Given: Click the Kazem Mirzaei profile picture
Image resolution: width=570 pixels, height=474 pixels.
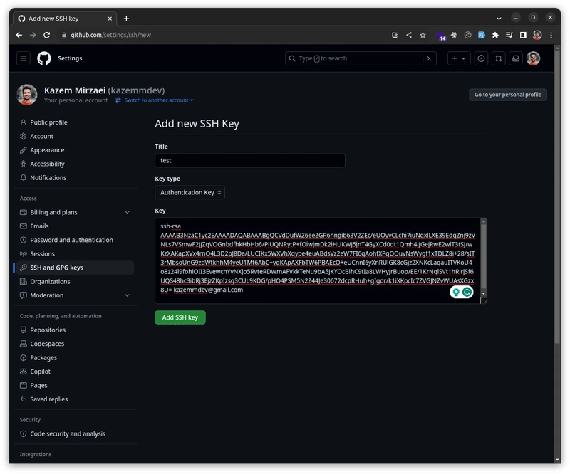Looking at the screenshot, I should tap(27, 95).
